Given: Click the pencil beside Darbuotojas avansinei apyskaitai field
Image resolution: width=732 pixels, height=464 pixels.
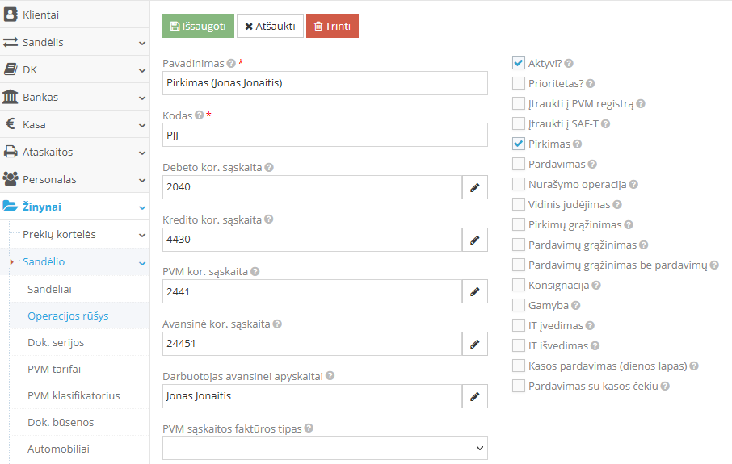Looking at the screenshot, I should (x=475, y=396).
